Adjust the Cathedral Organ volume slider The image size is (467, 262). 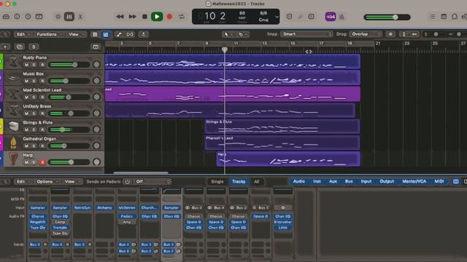click(69, 146)
